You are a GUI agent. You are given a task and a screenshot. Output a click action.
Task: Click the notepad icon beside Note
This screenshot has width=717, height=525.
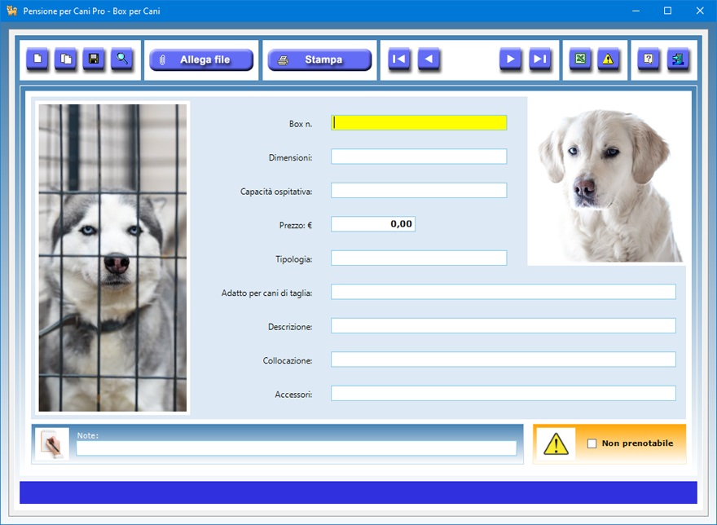[x=52, y=444]
